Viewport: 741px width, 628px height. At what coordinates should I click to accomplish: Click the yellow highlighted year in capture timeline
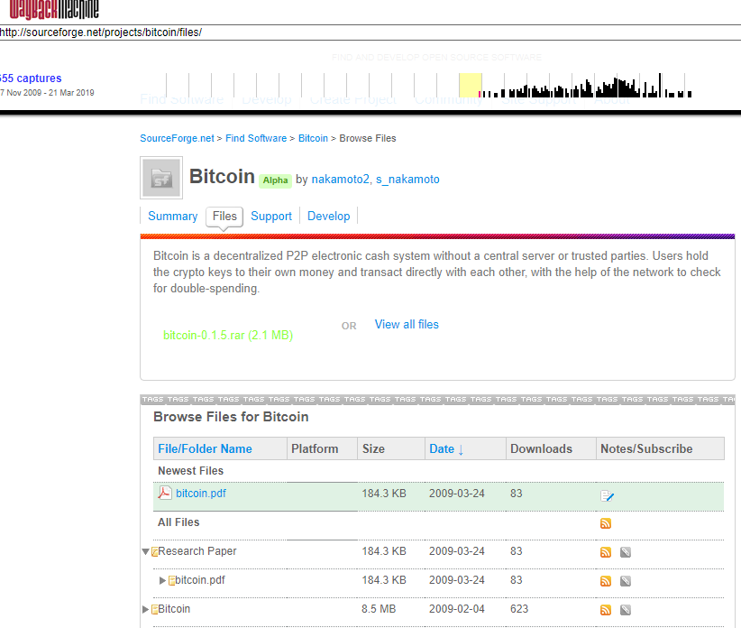[471, 85]
